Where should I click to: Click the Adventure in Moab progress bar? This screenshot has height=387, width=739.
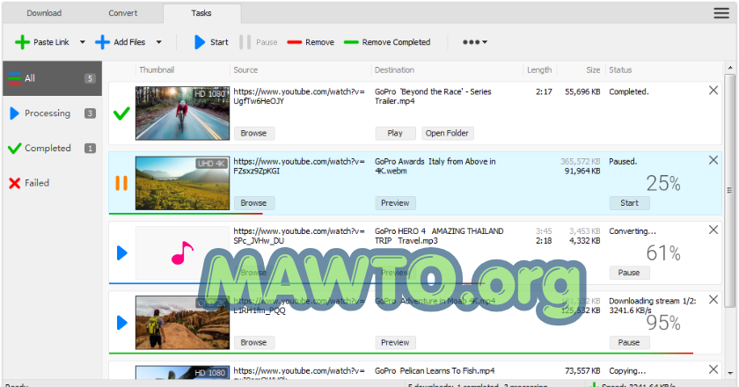(401, 353)
